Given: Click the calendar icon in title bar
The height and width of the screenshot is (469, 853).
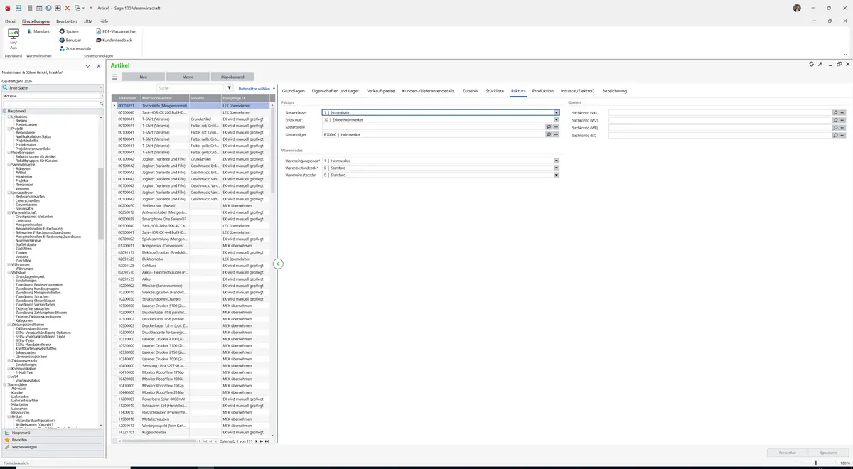Looking at the screenshot, I should [x=38, y=8].
